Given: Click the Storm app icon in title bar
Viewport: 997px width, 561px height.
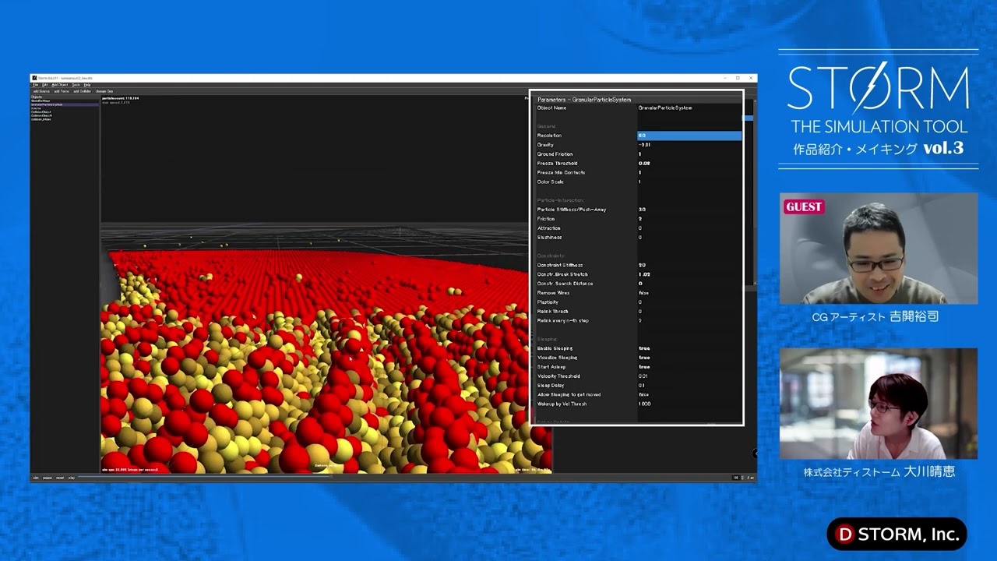Looking at the screenshot, I should click(34, 78).
